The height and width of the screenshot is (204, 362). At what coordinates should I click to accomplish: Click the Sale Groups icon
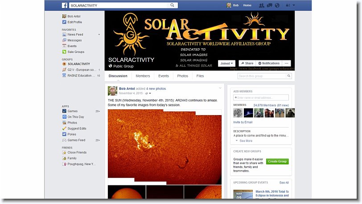(64, 52)
